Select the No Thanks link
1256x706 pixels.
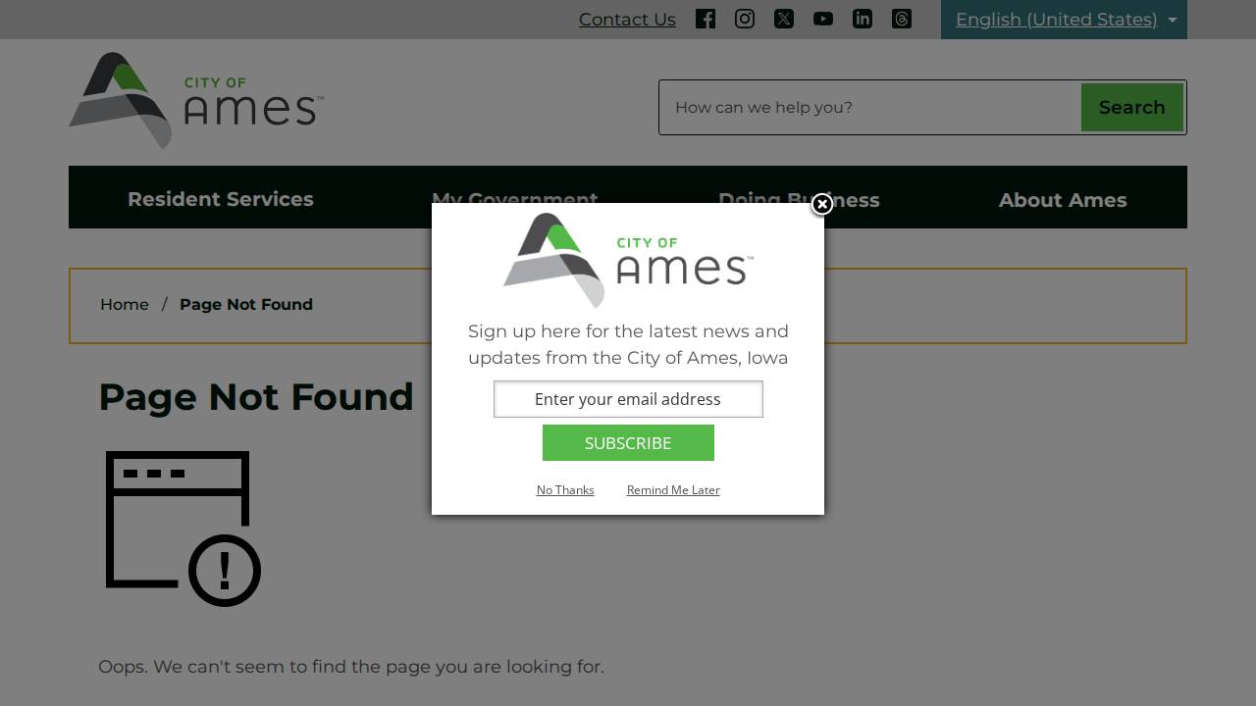565,490
